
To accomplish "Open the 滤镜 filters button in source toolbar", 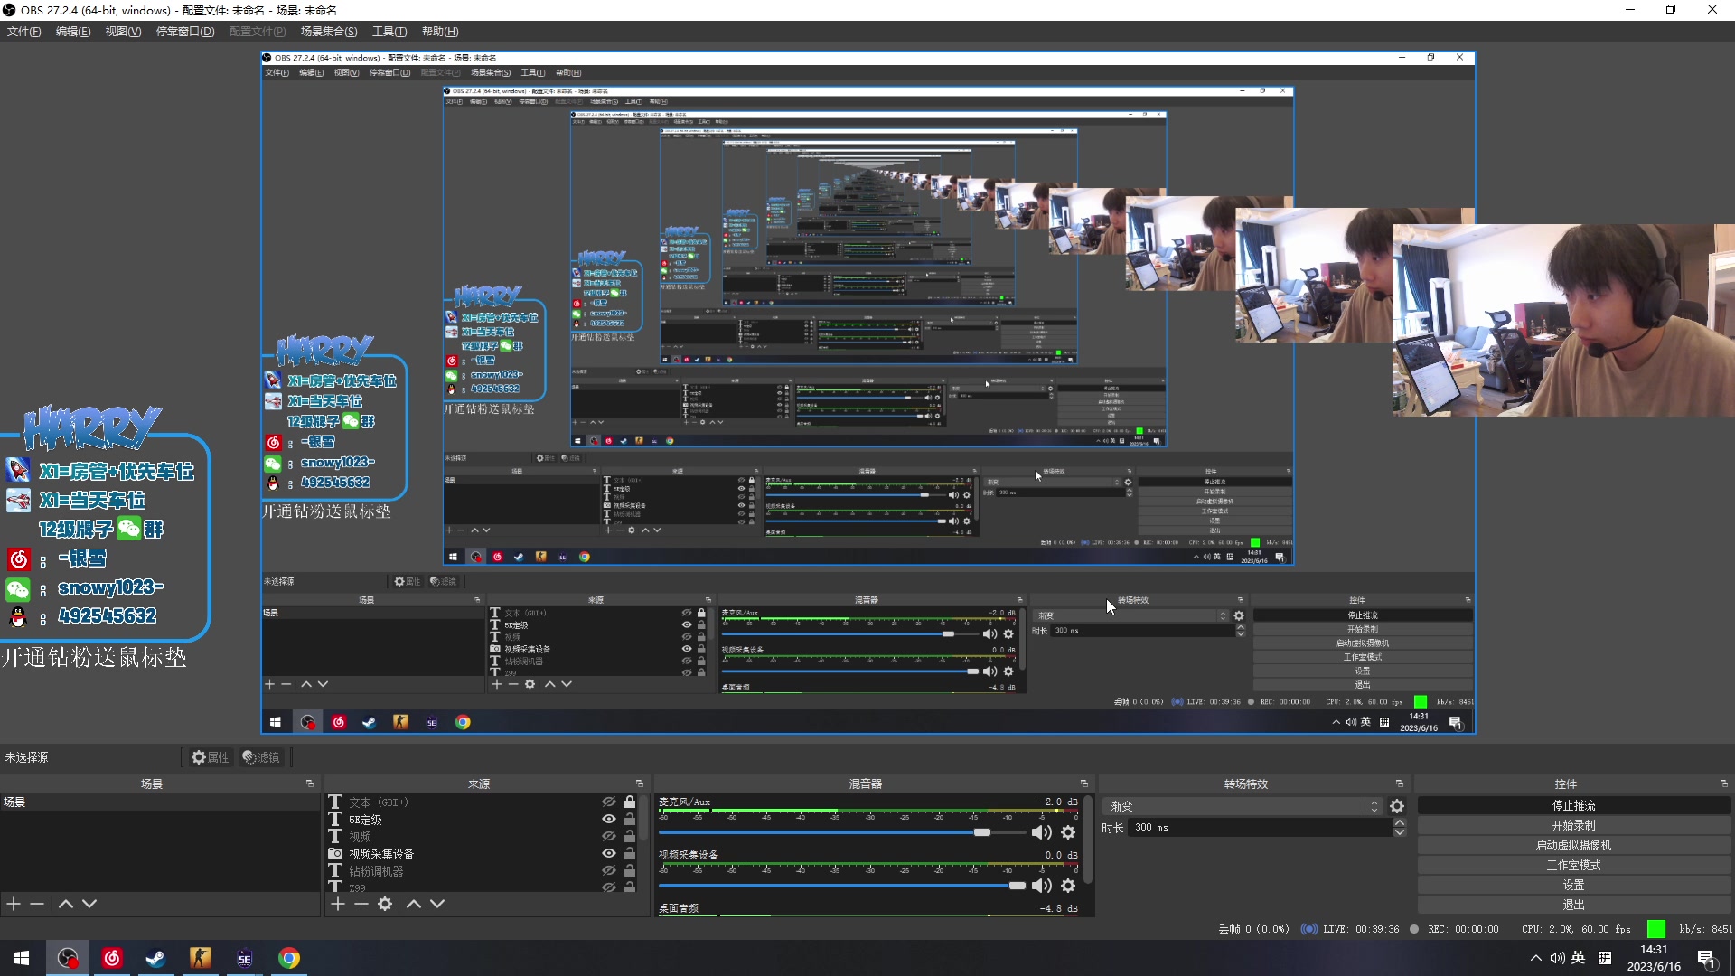I will coord(262,757).
